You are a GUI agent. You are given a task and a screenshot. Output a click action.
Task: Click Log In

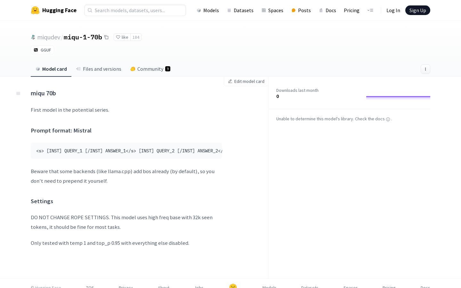(393, 10)
